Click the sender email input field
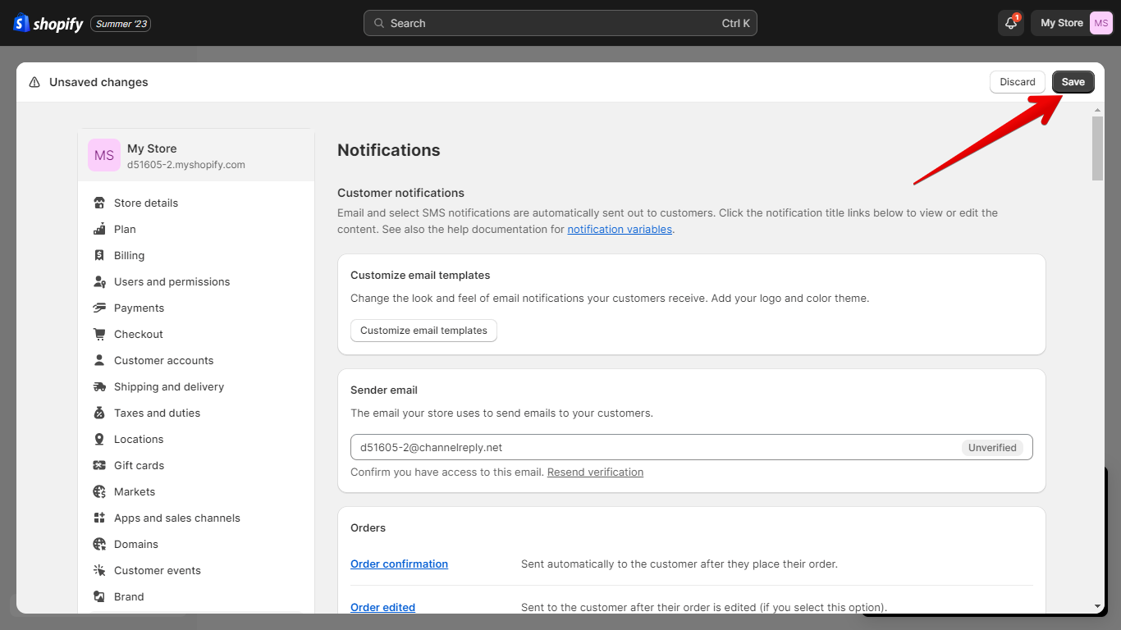The width and height of the screenshot is (1121, 630). [x=691, y=447]
